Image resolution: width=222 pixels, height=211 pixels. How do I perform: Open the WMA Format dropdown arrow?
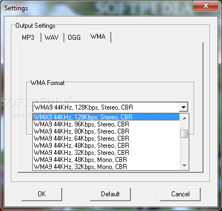183,107
